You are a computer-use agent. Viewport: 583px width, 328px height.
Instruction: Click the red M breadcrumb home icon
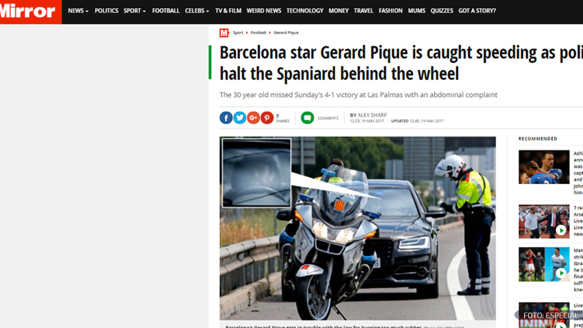(x=224, y=33)
